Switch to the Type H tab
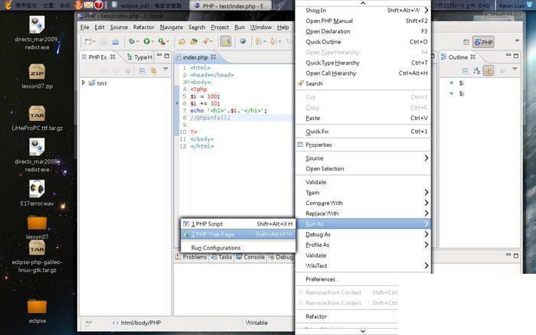The height and width of the screenshot is (335, 536). click(x=139, y=57)
